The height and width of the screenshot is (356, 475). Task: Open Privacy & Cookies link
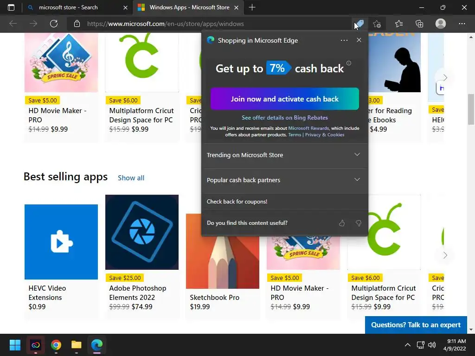click(x=324, y=135)
